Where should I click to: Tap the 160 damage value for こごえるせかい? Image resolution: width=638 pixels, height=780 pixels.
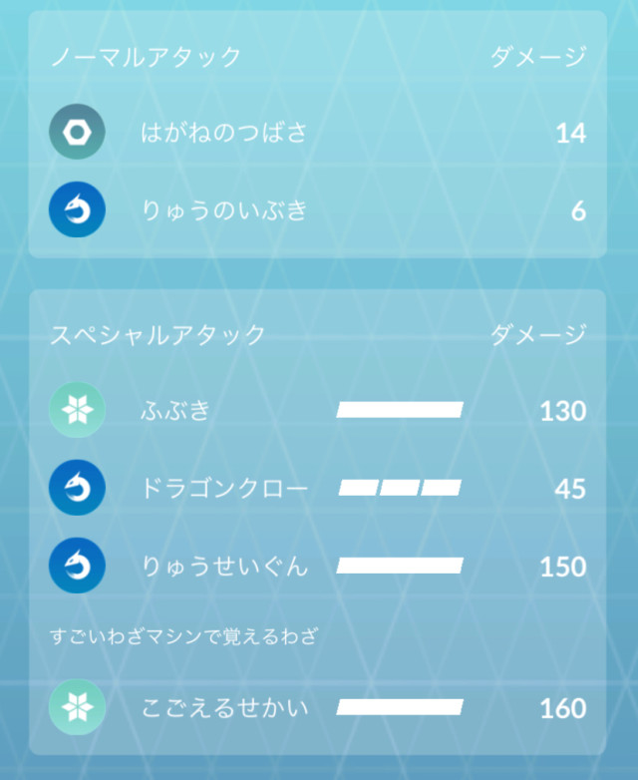pyautogui.click(x=562, y=708)
